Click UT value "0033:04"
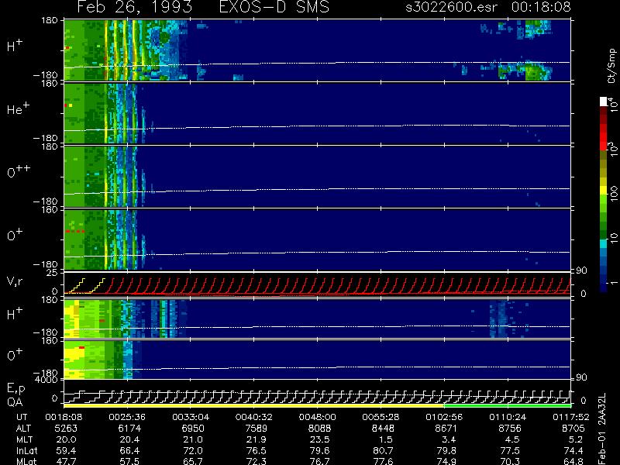The height and width of the screenshot is (465, 620). pyautogui.click(x=190, y=417)
